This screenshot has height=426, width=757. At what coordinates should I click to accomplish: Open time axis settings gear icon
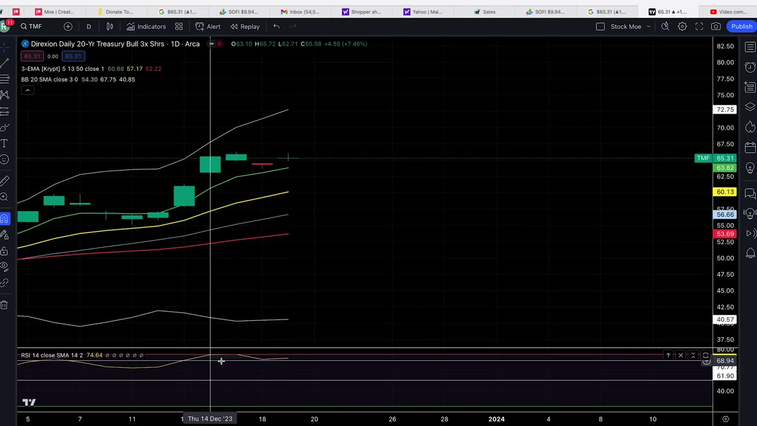pos(726,419)
